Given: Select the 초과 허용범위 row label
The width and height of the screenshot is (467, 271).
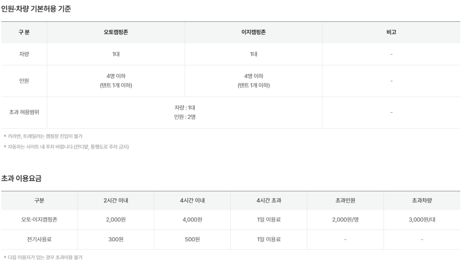Looking at the screenshot, I should [24, 112].
